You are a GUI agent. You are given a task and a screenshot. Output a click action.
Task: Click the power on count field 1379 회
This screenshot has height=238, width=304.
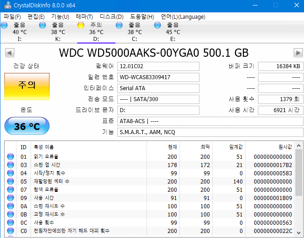tap(281, 99)
